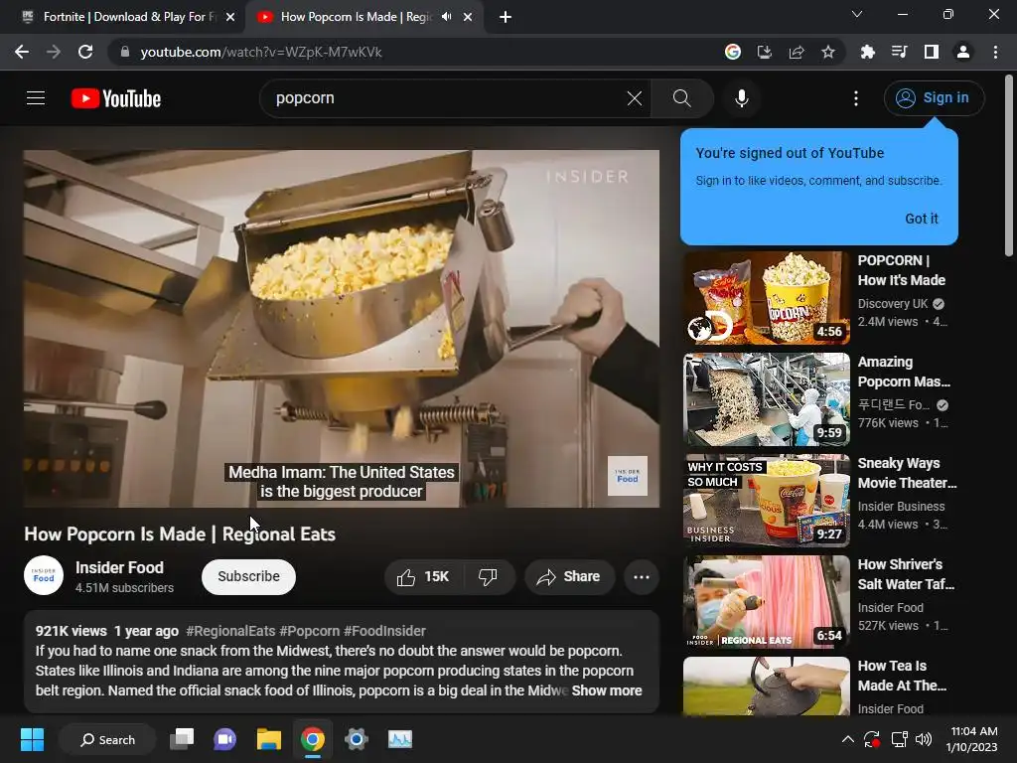Screen dimensions: 1017x763
Task: Open How Shriver's Salt Water Taffy thumbnail
Action: pos(766,601)
